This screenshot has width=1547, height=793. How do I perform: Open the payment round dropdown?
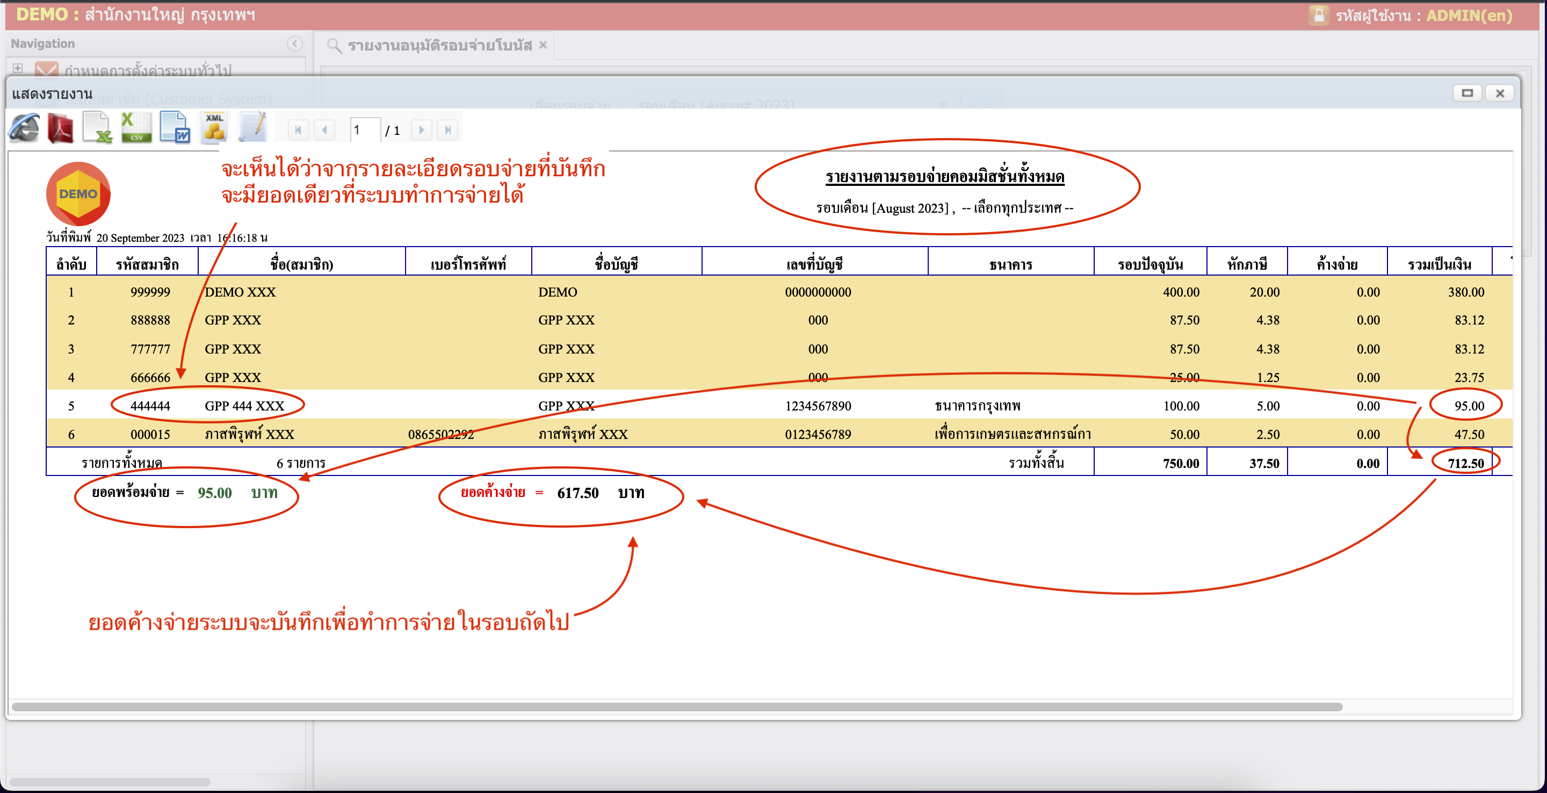click(943, 105)
